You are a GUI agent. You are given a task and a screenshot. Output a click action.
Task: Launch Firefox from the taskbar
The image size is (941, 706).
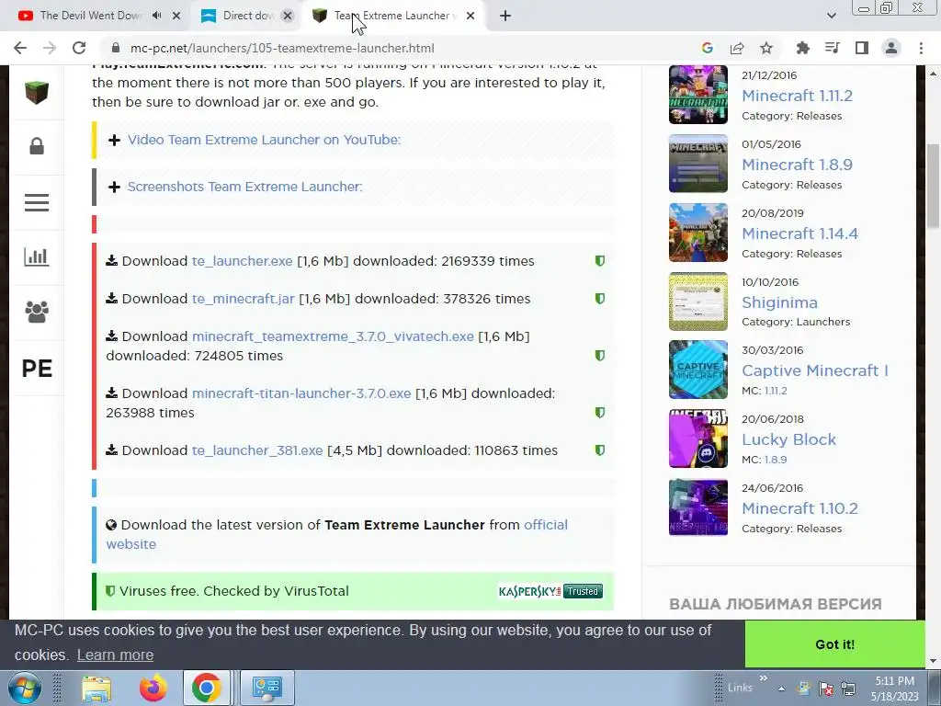point(153,689)
